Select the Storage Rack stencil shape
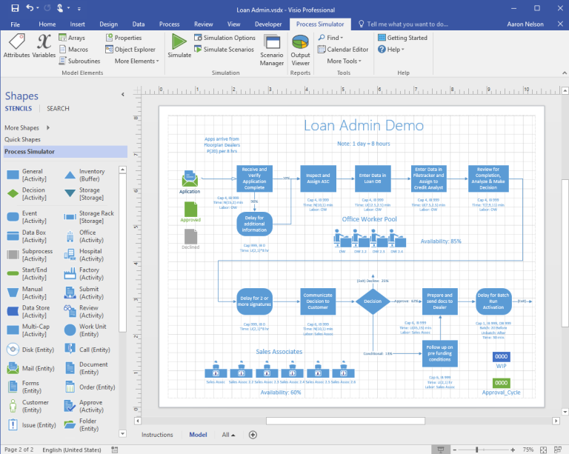Viewport: 569px width, 454px height. pyautogui.click(x=89, y=217)
